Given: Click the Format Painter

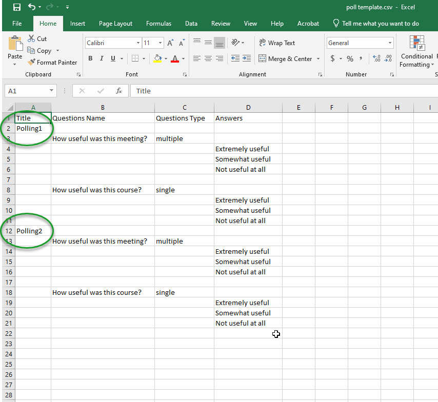Looking at the screenshot, I should [x=53, y=62].
